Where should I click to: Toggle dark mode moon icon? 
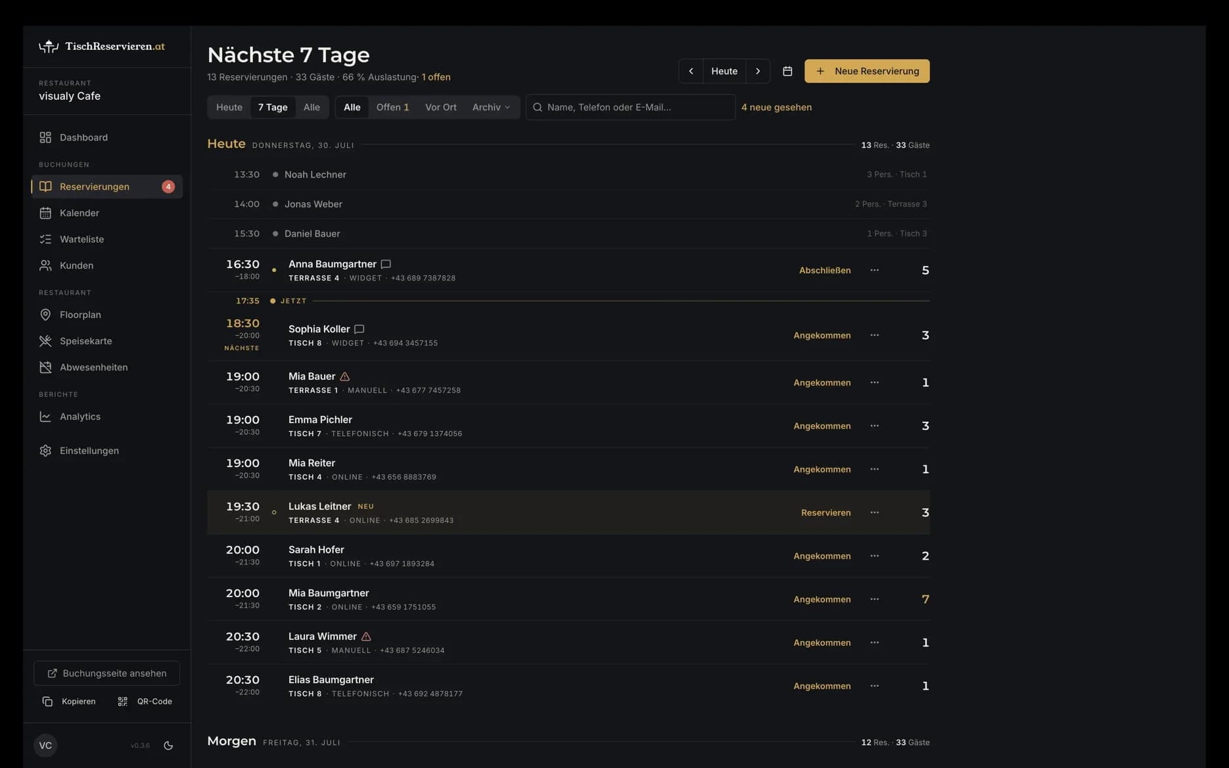[x=168, y=746]
